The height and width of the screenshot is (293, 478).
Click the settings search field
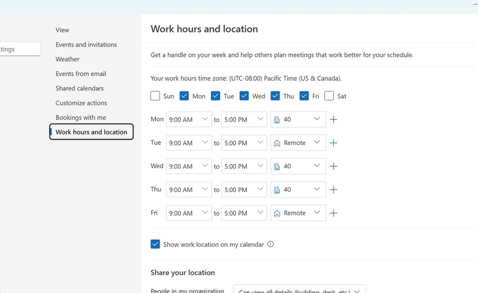click(x=18, y=49)
